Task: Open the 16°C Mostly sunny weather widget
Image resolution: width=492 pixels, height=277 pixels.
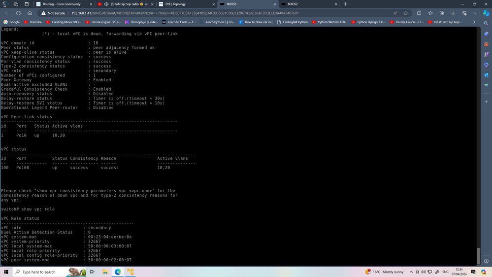Action: click(x=384, y=272)
